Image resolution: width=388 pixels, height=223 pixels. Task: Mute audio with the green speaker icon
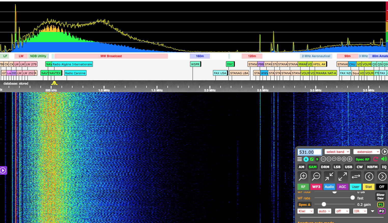(384, 159)
